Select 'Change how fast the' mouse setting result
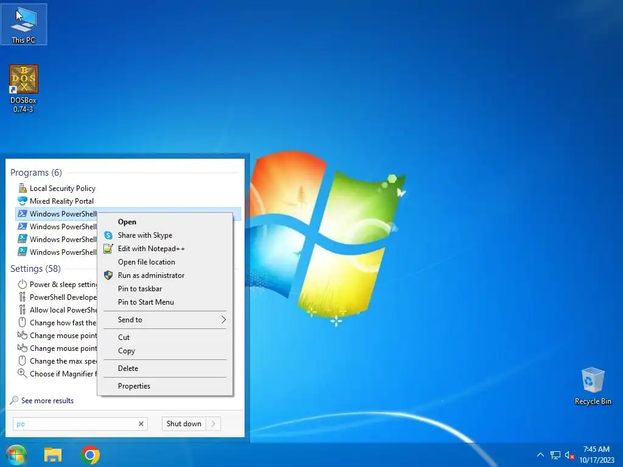The image size is (623, 467). 57,322
